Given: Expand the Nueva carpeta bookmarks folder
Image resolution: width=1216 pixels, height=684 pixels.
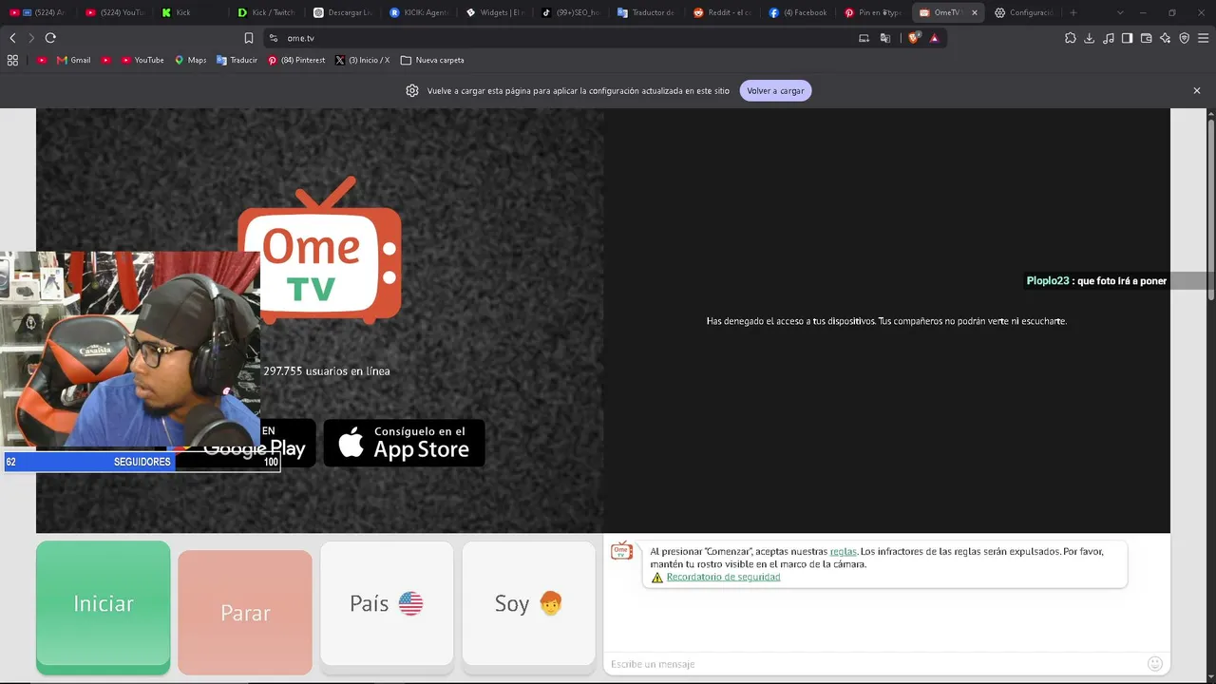Looking at the screenshot, I should (432, 60).
